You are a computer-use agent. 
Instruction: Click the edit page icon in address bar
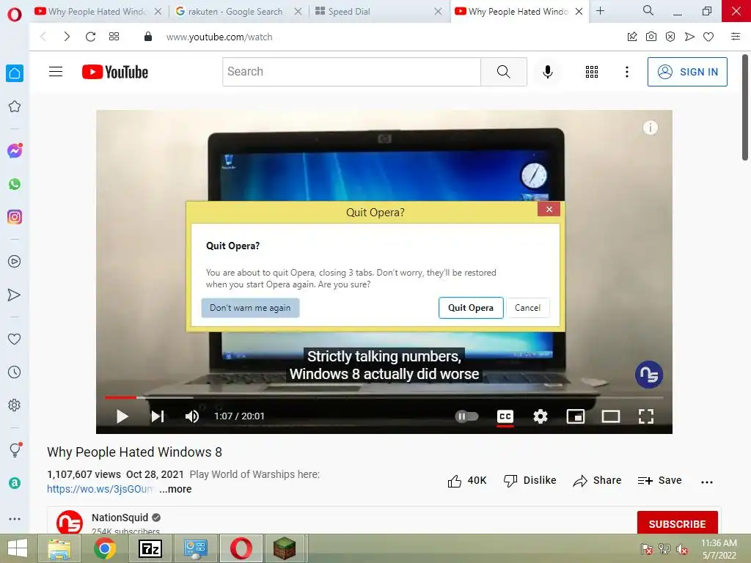tap(632, 37)
